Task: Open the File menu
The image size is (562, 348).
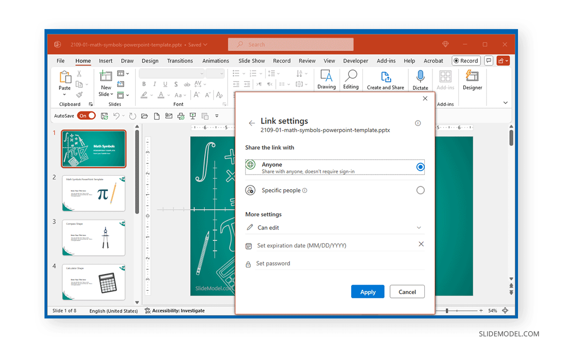Action: [x=60, y=61]
